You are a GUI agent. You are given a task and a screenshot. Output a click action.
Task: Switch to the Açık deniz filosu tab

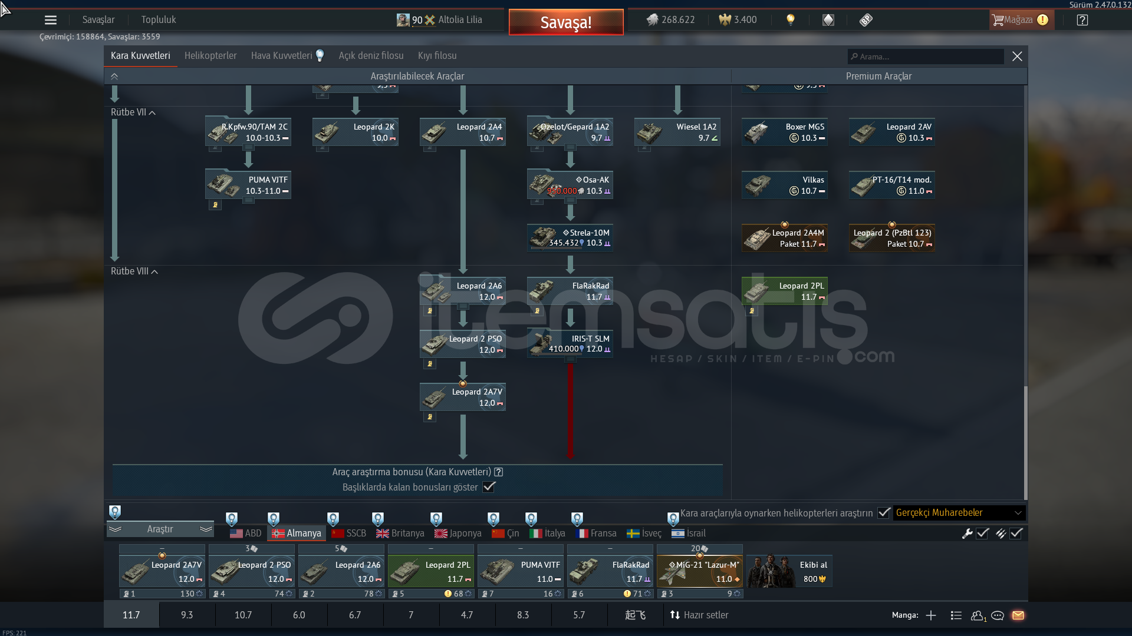[371, 56]
